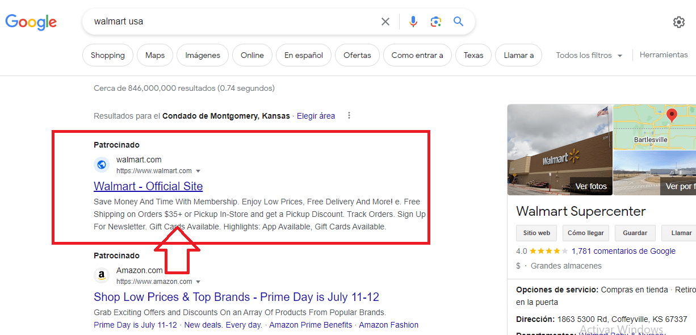Activate voice search with the microphone icon
696x335 pixels.
413,21
